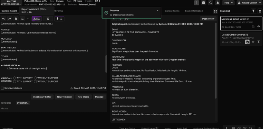
Task: Select CRITICAL Without Support radio button
Action: coord(35,78)
